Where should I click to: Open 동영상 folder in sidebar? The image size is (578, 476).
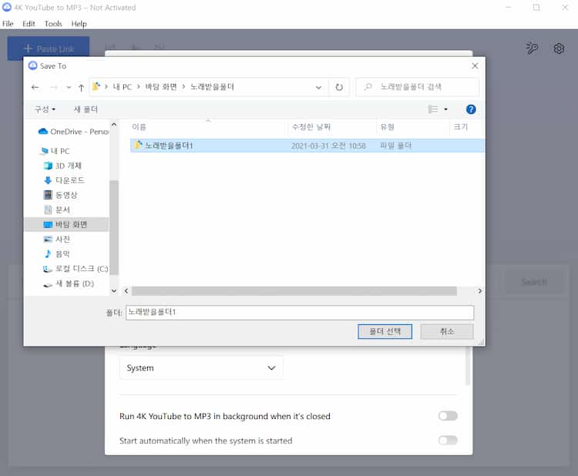click(x=61, y=195)
